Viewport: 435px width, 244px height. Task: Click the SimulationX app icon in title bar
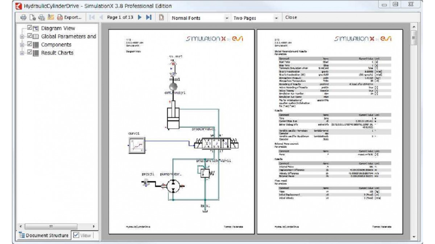[x=18, y=6]
